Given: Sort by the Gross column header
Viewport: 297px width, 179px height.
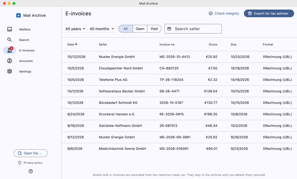Looking at the screenshot, I should [213, 44].
